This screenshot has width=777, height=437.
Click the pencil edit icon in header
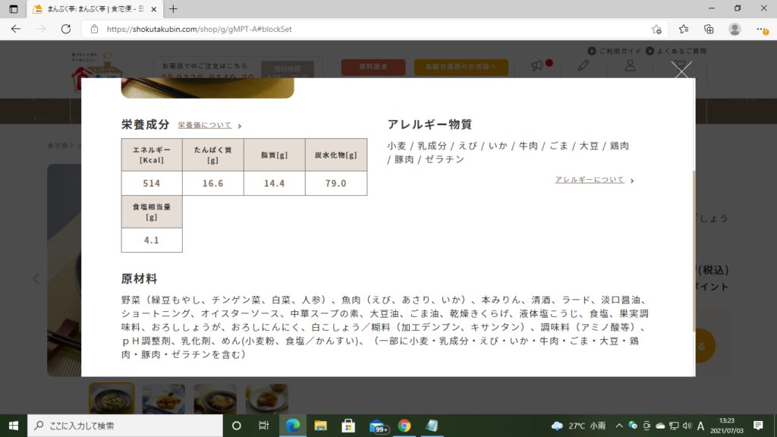(584, 65)
